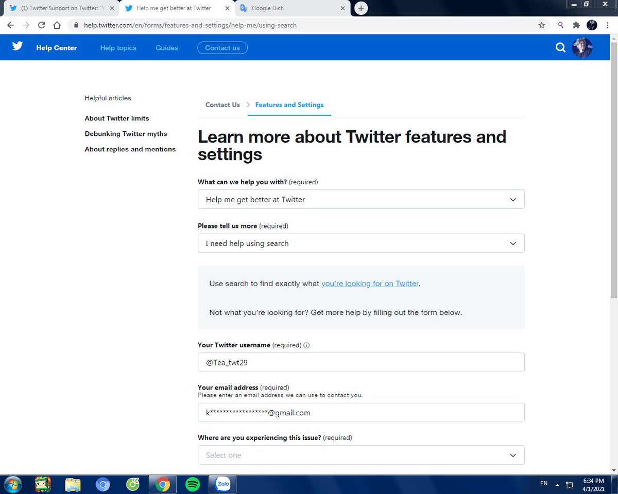Open the Windows Start button
The height and width of the screenshot is (494, 618).
(12, 484)
